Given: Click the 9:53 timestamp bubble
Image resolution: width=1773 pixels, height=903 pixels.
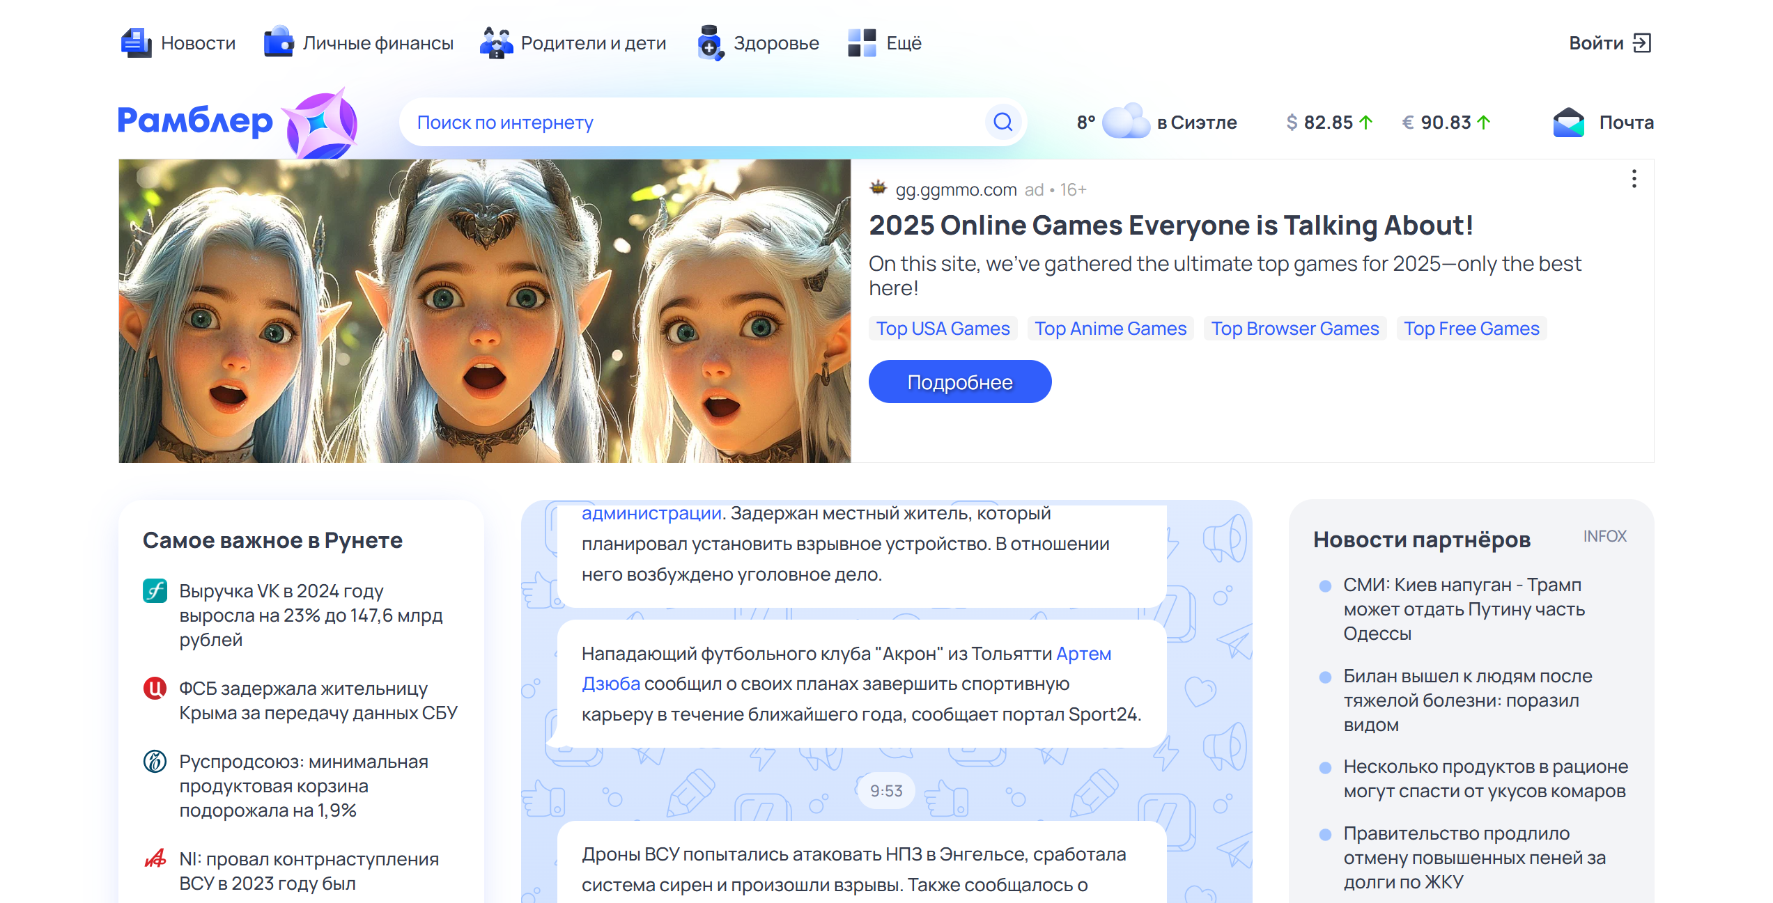Looking at the screenshot, I should click(x=886, y=791).
